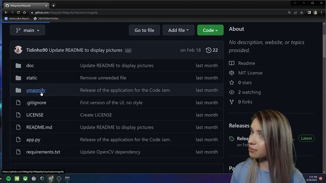
Task: Open the requirements.txt file
Action: [x=43, y=152]
